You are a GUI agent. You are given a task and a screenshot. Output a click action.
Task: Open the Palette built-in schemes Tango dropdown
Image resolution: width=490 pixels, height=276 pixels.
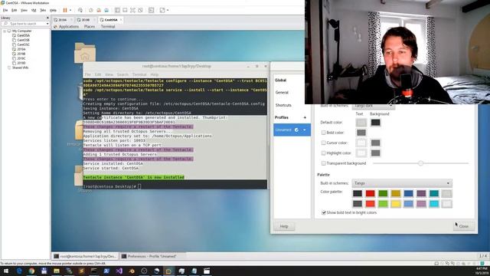[402, 183]
